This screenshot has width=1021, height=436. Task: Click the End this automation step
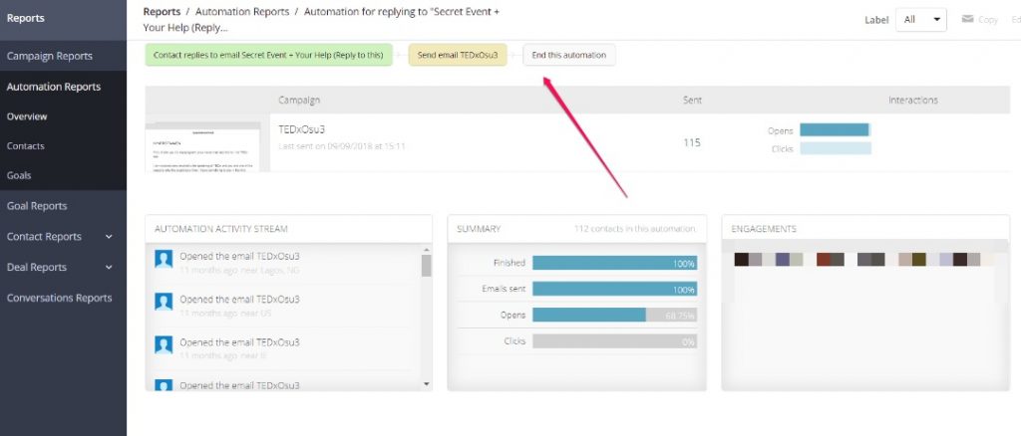[x=568, y=55]
